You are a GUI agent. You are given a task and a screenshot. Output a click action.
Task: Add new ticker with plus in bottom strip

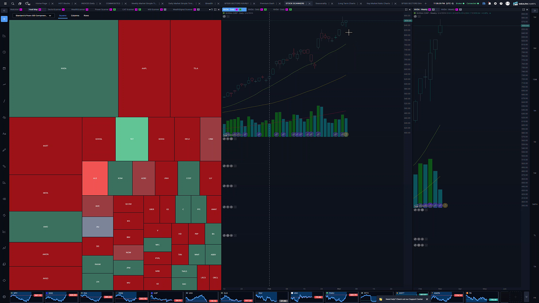click(x=515, y=297)
